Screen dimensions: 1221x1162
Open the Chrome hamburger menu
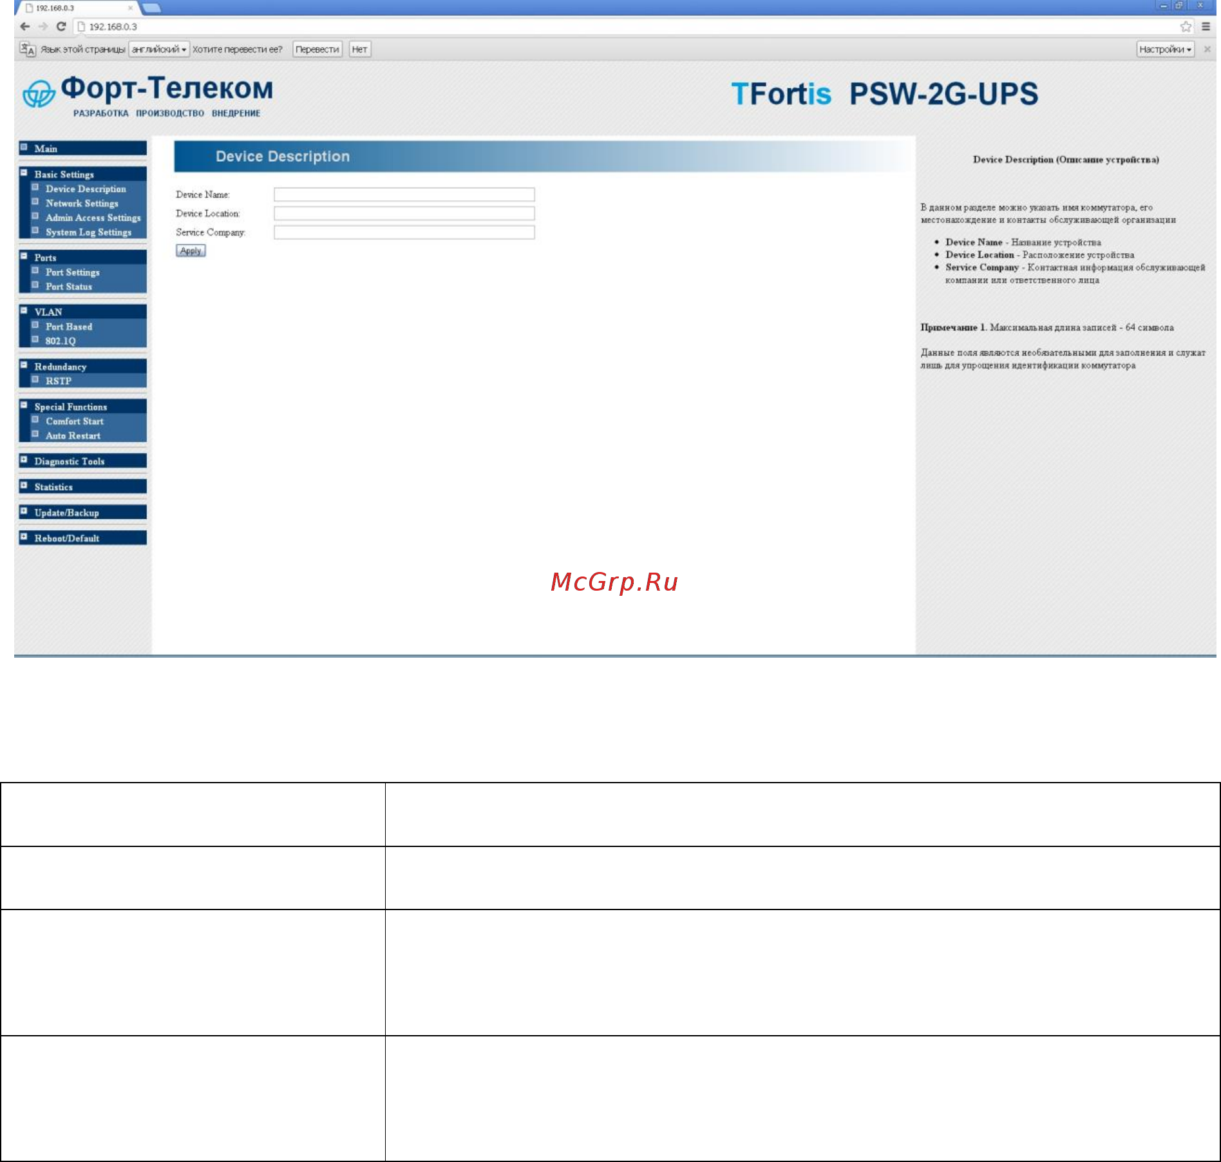pyautogui.click(x=1206, y=26)
